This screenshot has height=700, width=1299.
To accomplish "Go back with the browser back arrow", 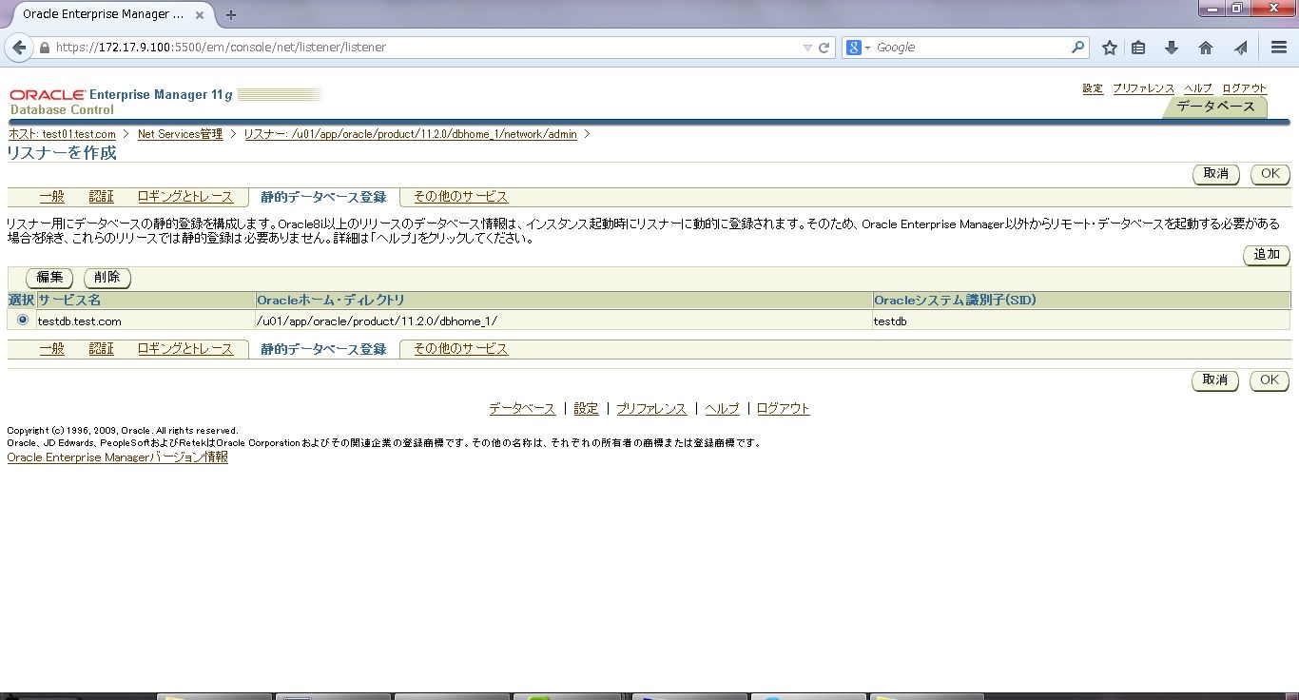I will point(19,48).
